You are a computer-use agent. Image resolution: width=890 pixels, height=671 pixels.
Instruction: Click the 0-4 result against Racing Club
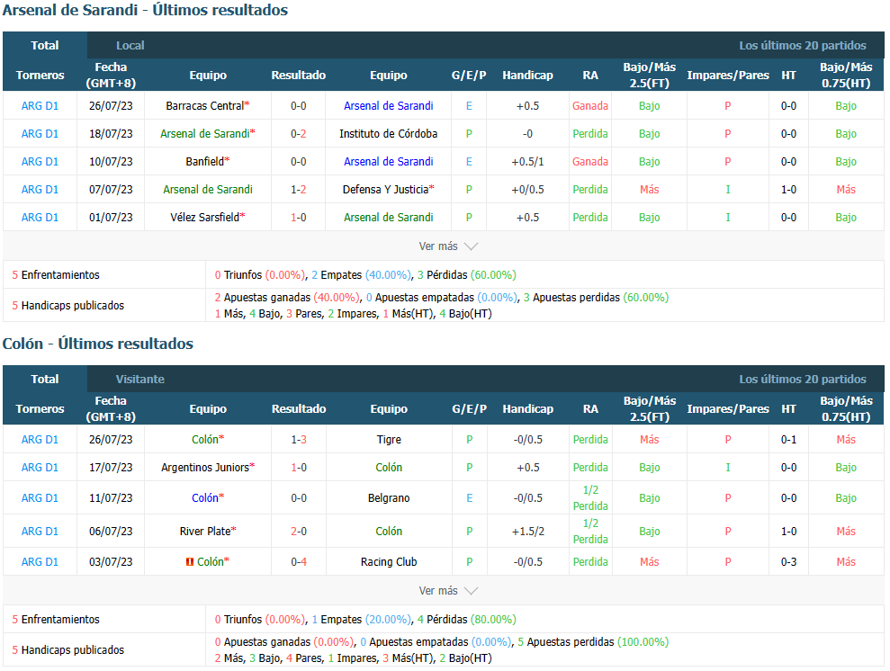tap(299, 562)
